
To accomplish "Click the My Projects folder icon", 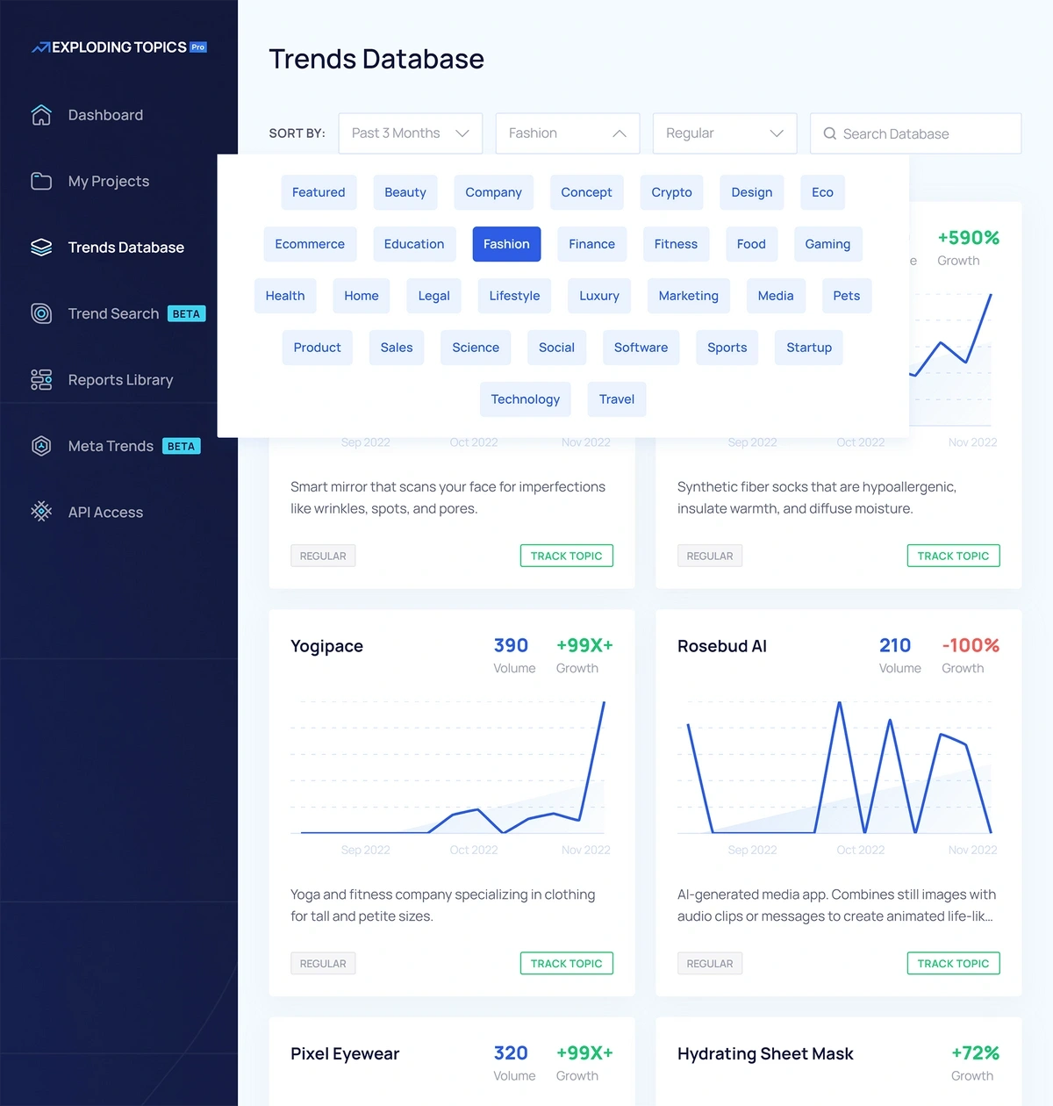I will click(x=41, y=181).
